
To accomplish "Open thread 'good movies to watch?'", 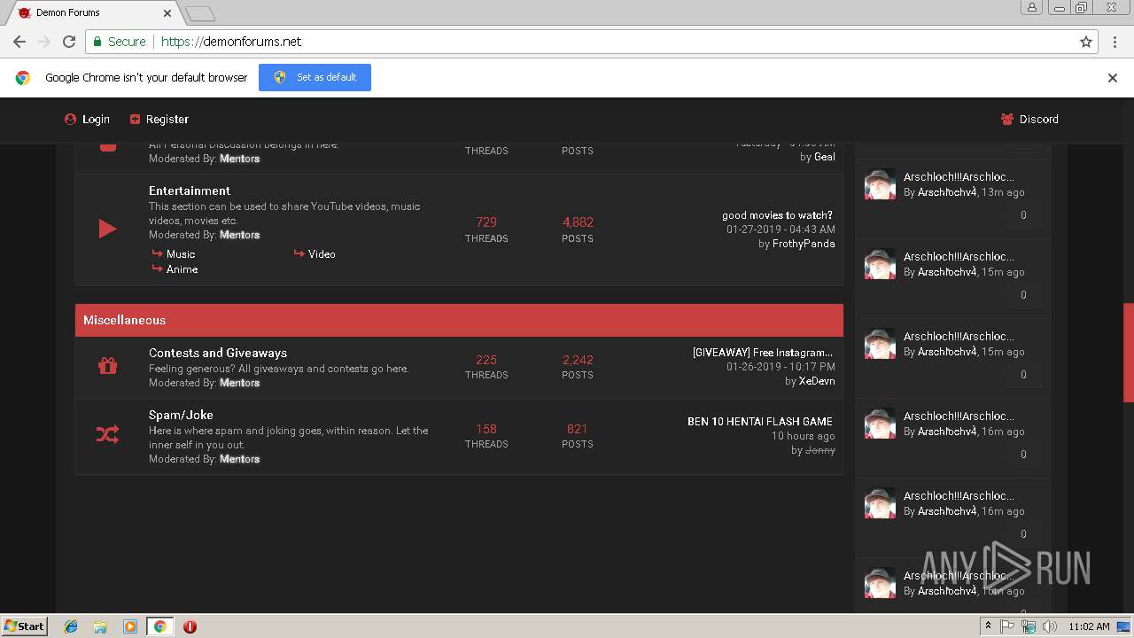I will click(777, 215).
